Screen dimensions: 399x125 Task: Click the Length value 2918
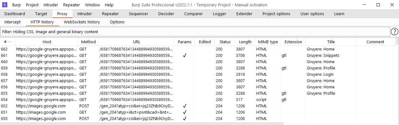point(240,74)
